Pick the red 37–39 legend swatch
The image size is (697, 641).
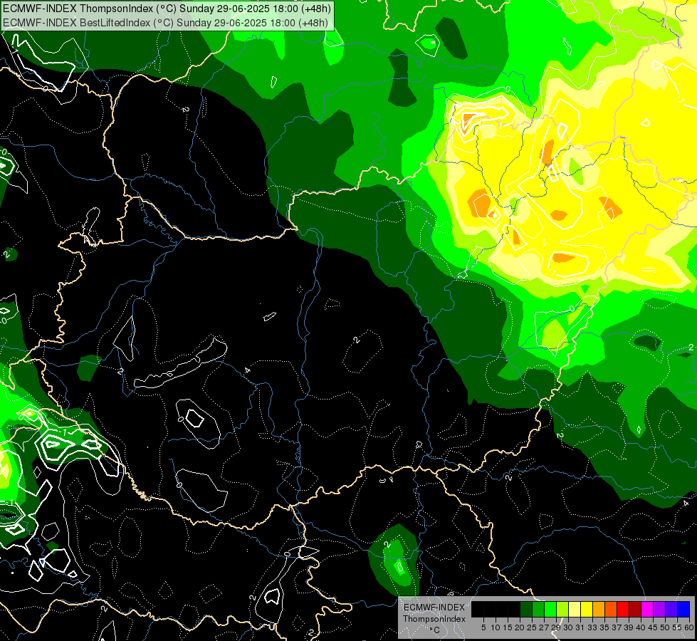coord(623,609)
